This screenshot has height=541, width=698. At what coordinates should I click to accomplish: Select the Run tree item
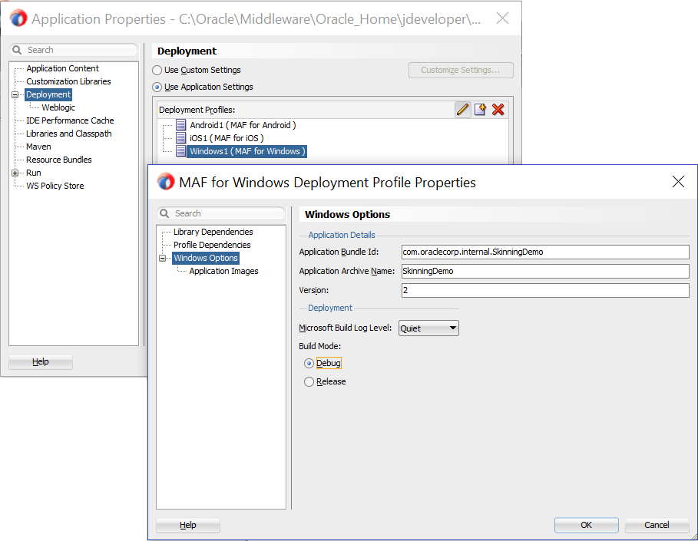tap(33, 173)
